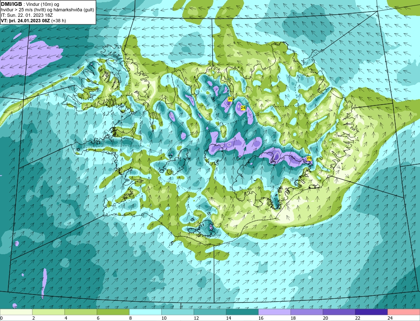420x321 pixels.
Task: Click the 0–2 m/s palest legend swatch
Action: [16, 312]
